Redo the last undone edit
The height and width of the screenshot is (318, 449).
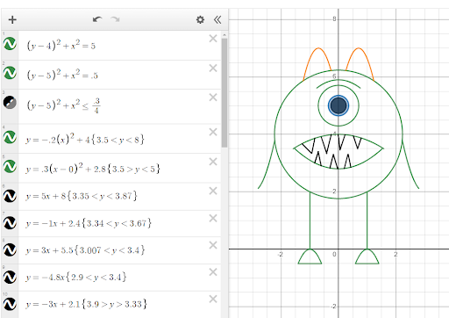[x=115, y=19]
